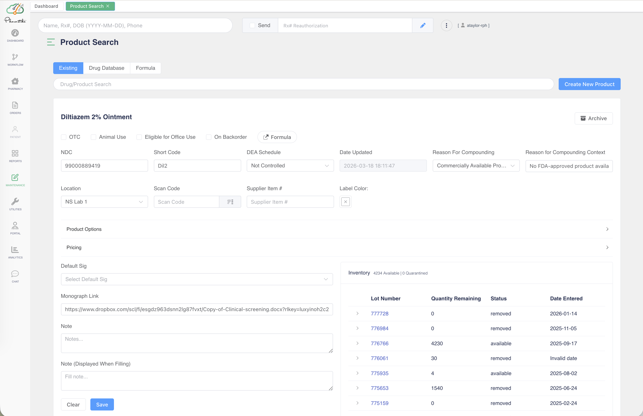Click the Scan Code barcode icon
Image resolution: width=643 pixels, height=416 pixels.
click(230, 202)
